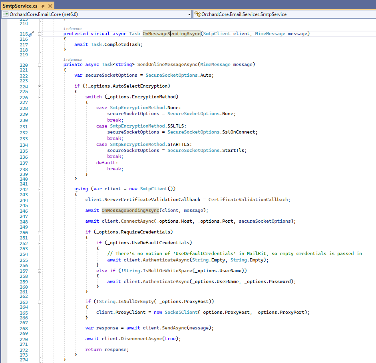Click the SslOnConnect value on line 232

pyautogui.click(x=239, y=132)
